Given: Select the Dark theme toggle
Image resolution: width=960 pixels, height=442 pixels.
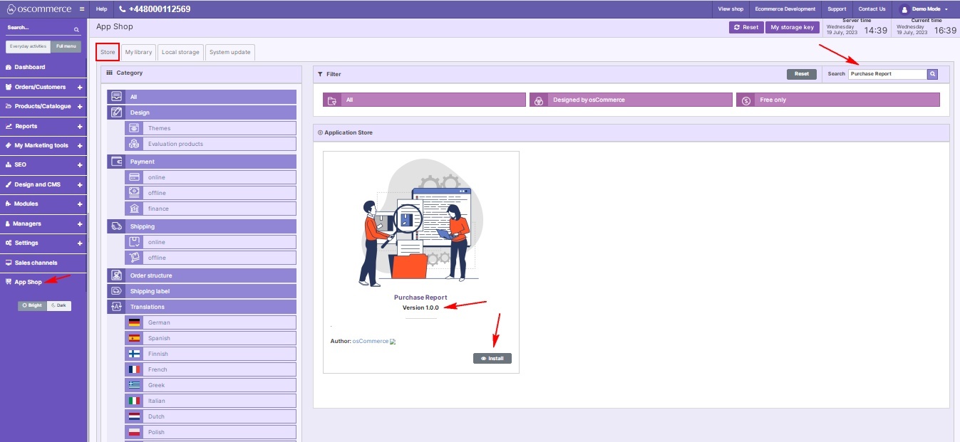Looking at the screenshot, I should pos(59,305).
